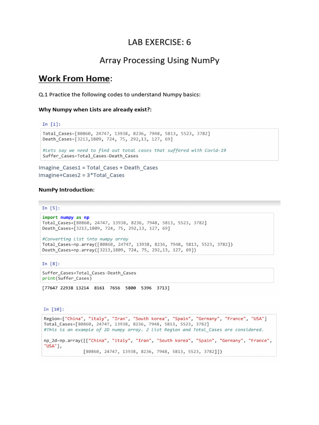This screenshot has width=319, height=425.
Task: Click the "import numpy as np" line
Action: pyautogui.click(x=66, y=217)
